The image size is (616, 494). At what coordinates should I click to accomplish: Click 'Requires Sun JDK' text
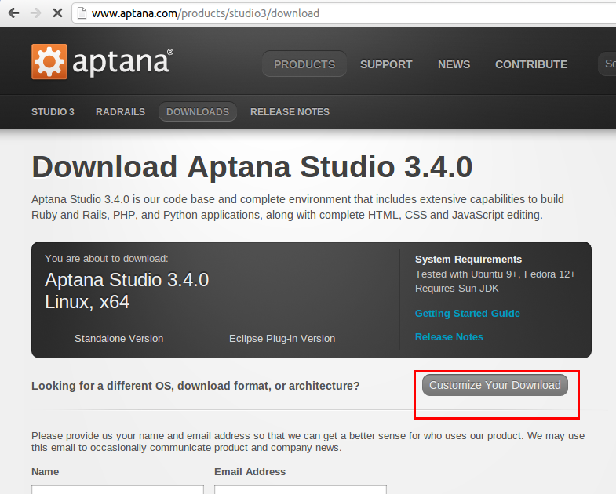tap(457, 289)
